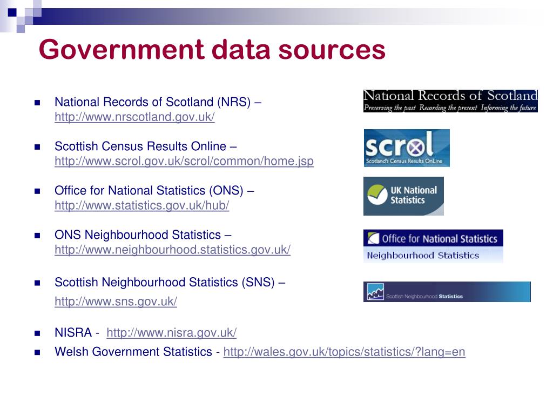This screenshot has width=553, height=415.
Task: Click the National Records of Scotland logo
Action: 450,101
